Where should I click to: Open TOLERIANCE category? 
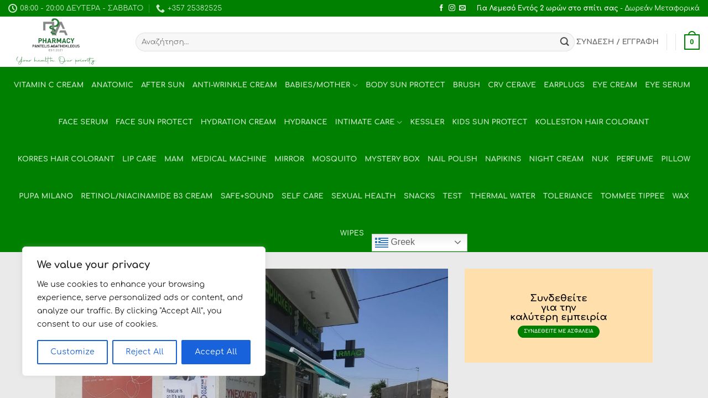[x=568, y=196]
